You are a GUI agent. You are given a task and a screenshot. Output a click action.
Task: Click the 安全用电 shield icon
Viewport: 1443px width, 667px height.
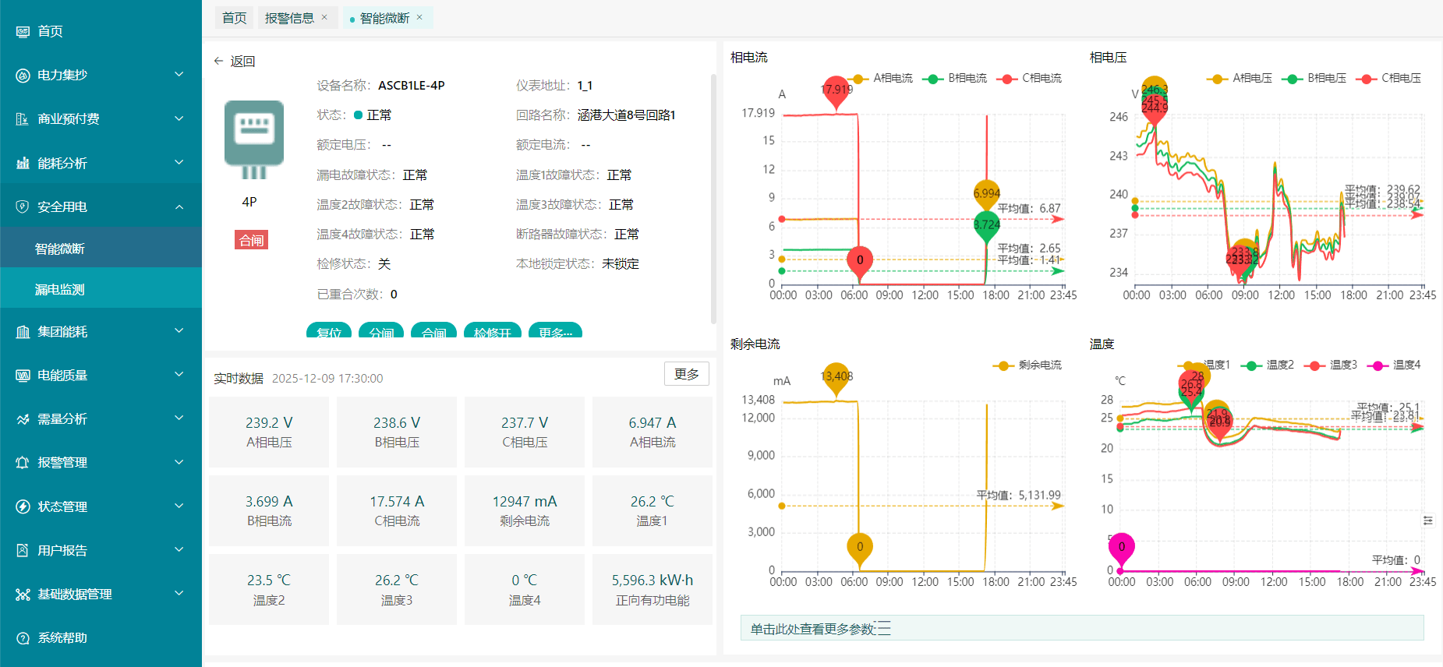(x=23, y=206)
